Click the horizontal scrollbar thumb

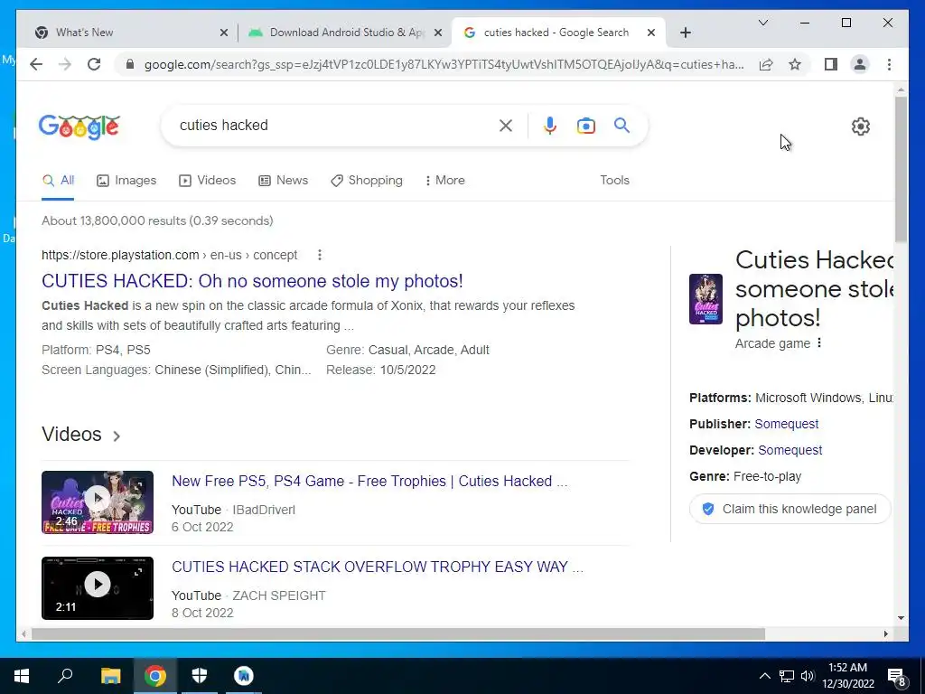398,633
